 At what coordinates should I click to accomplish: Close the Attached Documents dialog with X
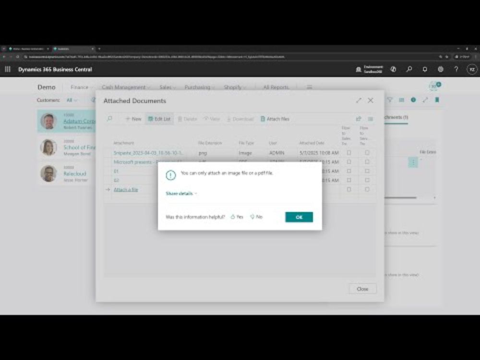click(371, 100)
